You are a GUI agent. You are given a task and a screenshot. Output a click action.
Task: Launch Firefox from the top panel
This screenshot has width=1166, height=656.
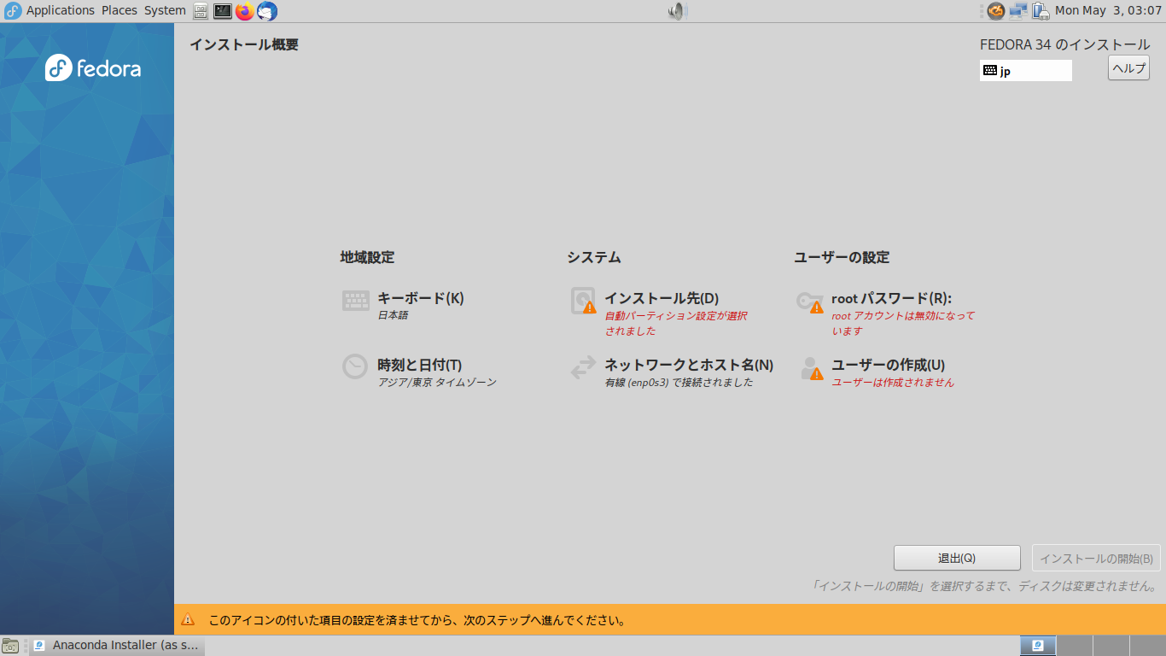click(245, 11)
